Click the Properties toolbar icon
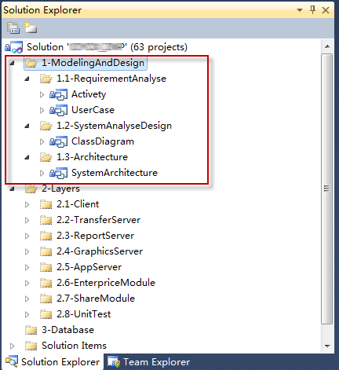The width and height of the screenshot is (339, 370). click(x=13, y=28)
